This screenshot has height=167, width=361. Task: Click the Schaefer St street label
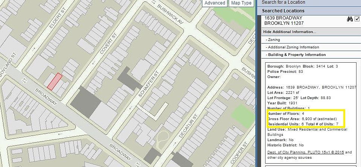(149, 84)
